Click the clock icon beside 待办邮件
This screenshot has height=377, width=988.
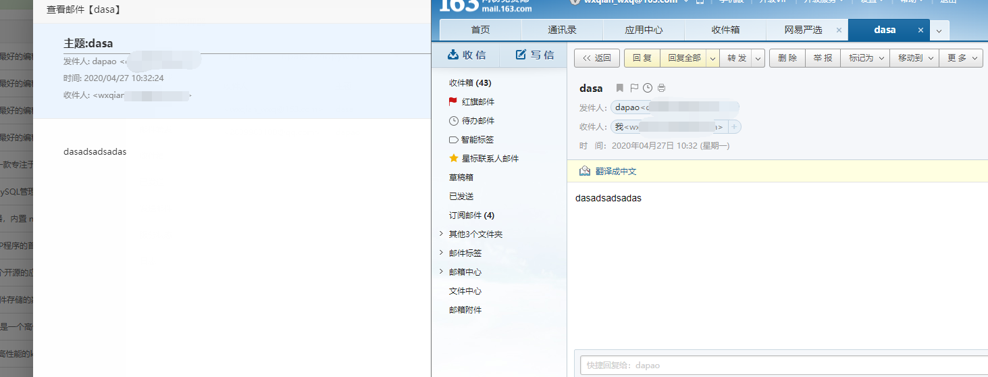point(453,120)
